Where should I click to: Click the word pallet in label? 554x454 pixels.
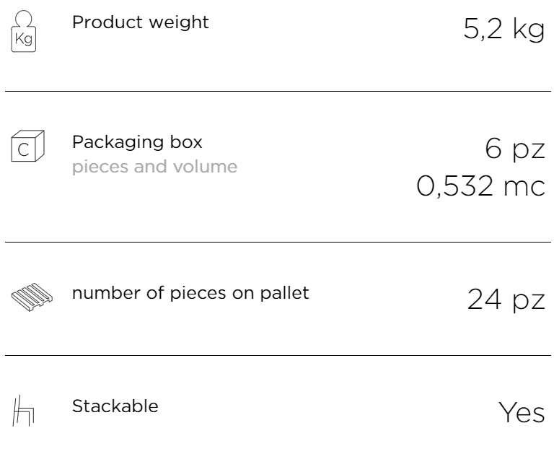[284, 294]
